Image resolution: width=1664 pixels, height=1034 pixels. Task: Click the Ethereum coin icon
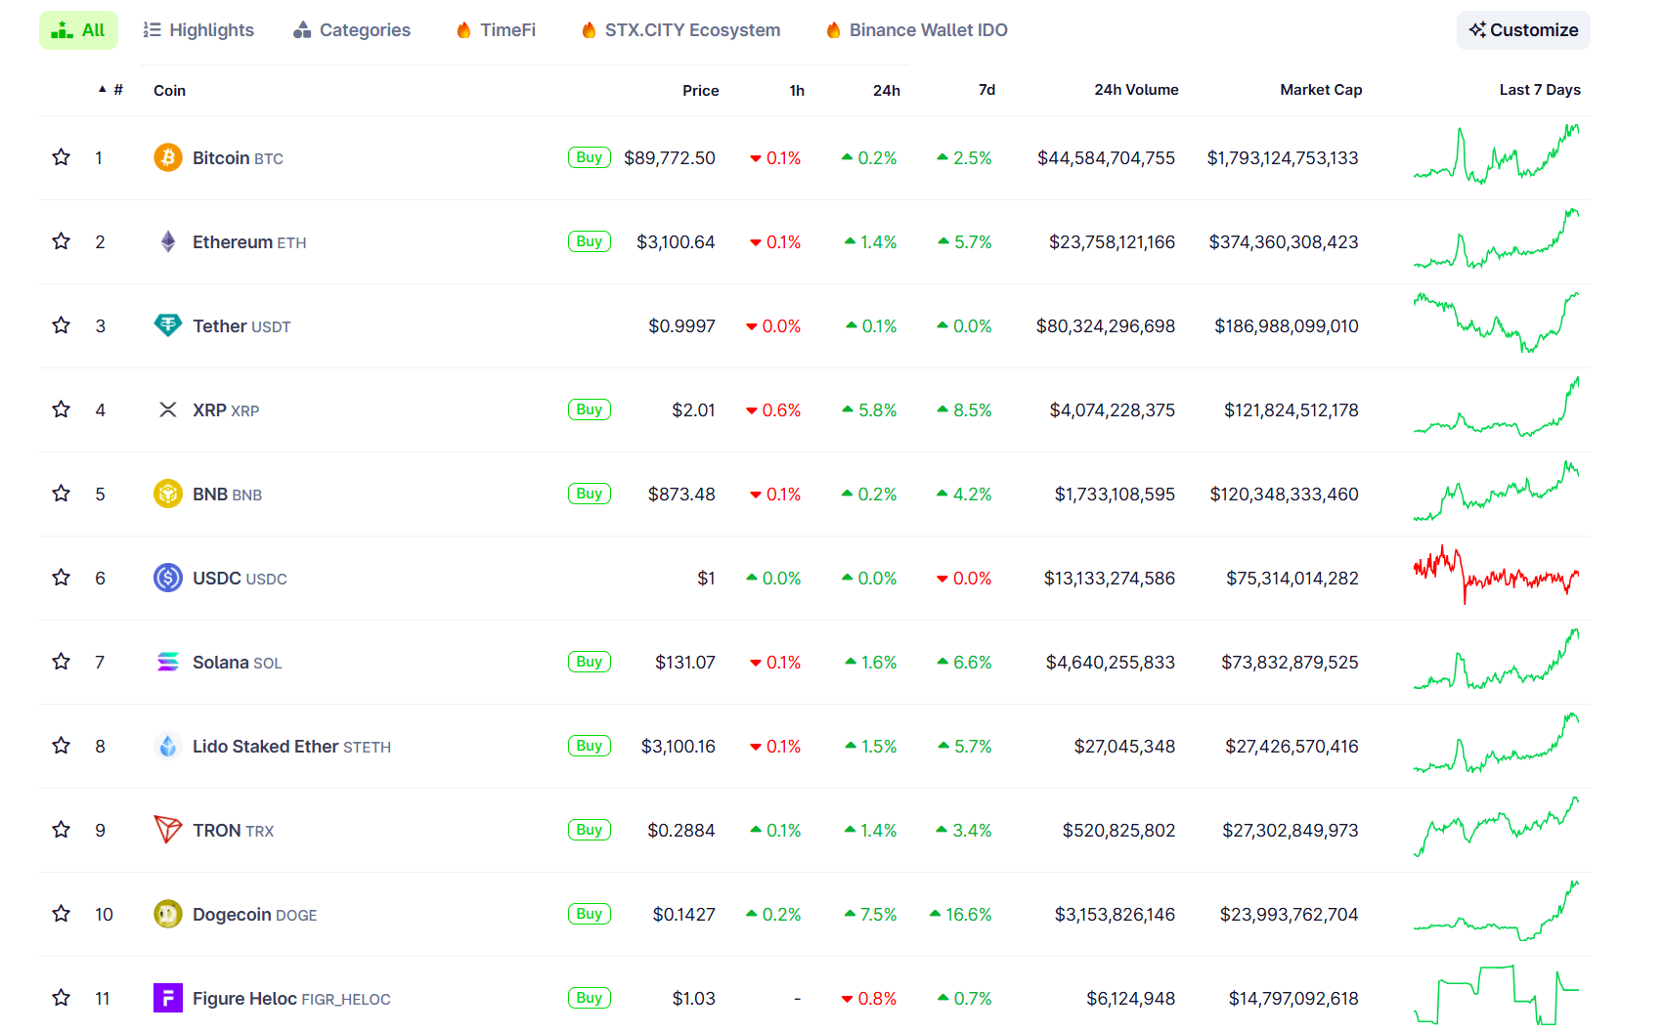tap(167, 241)
